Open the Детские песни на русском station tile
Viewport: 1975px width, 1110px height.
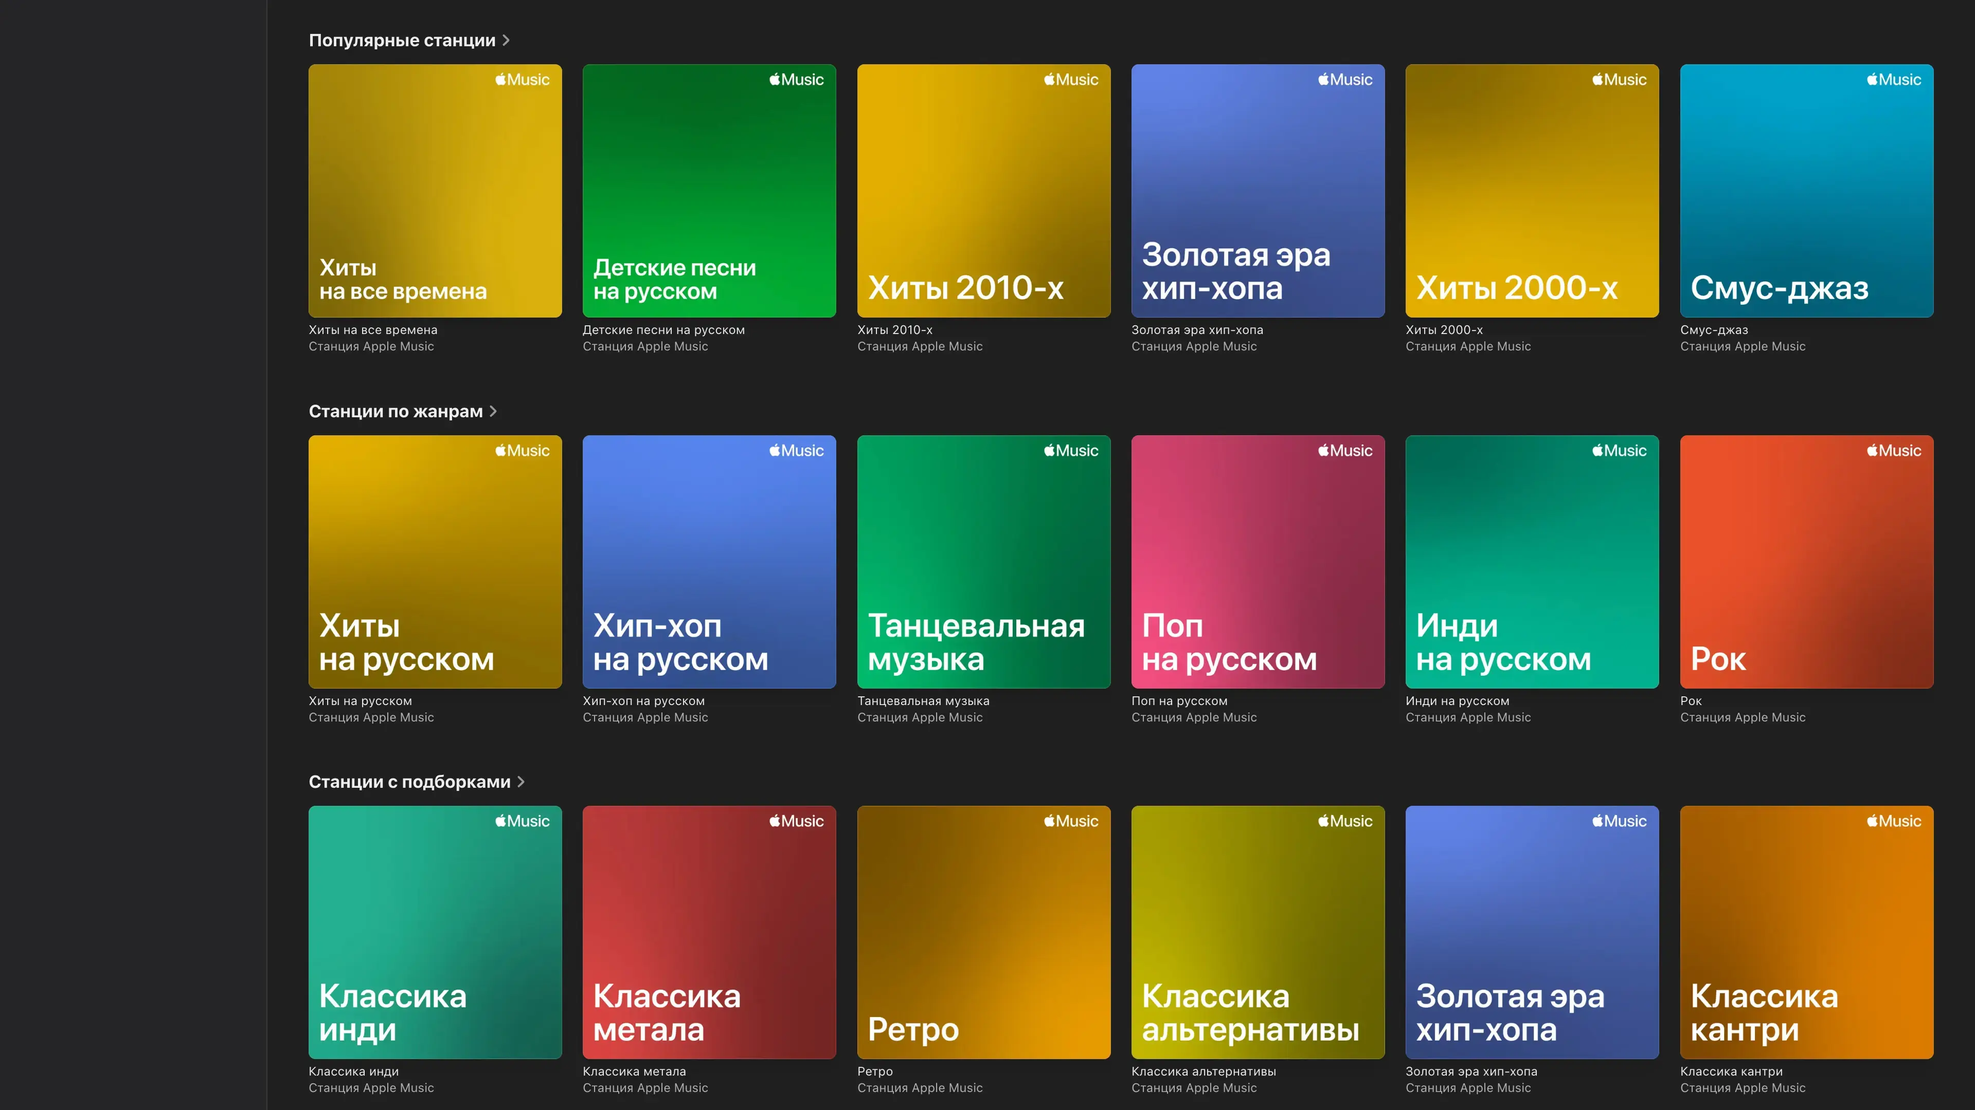tap(708, 191)
